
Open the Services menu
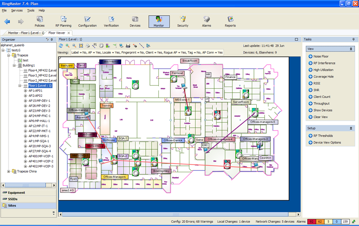click(17, 10)
